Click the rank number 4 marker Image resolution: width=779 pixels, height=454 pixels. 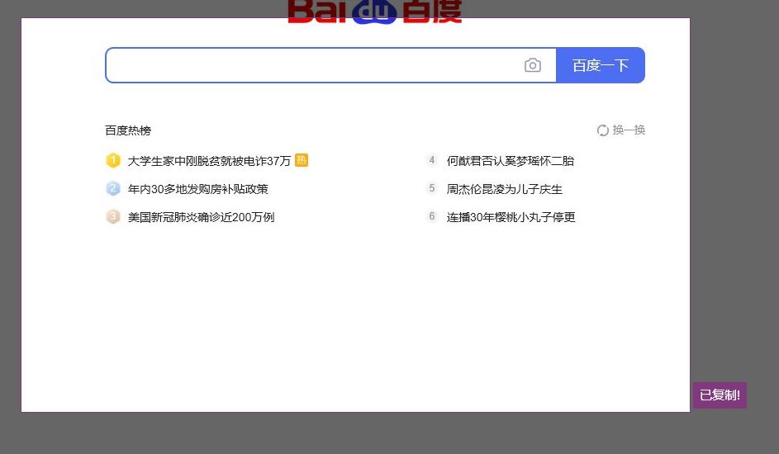point(432,160)
